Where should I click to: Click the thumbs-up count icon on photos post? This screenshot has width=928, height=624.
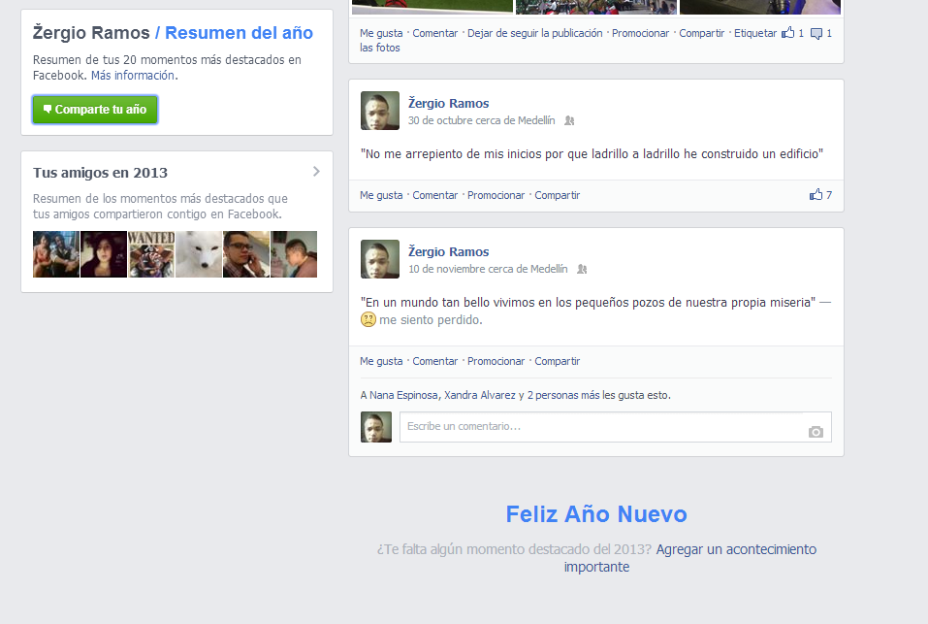tap(787, 33)
